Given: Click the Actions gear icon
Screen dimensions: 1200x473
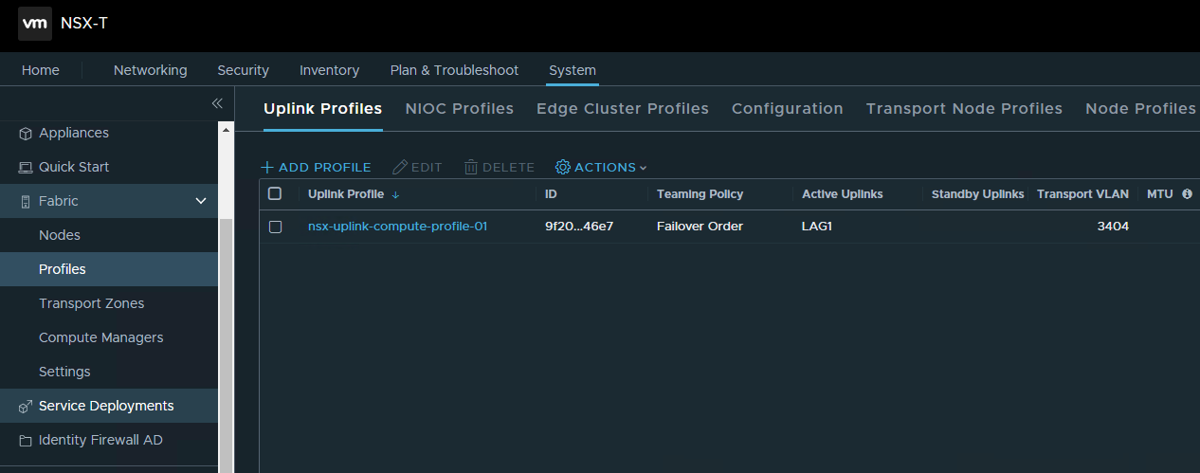Looking at the screenshot, I should coord(563,167).
